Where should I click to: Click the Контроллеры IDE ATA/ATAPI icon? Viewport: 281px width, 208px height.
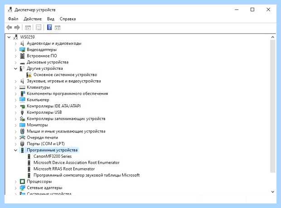[x=22, y=106]
